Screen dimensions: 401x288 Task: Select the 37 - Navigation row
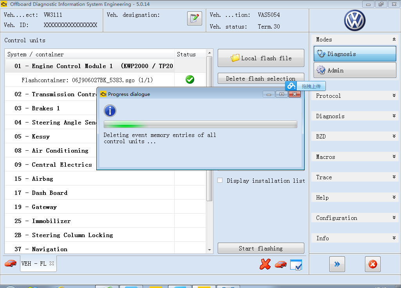(105, 248)
